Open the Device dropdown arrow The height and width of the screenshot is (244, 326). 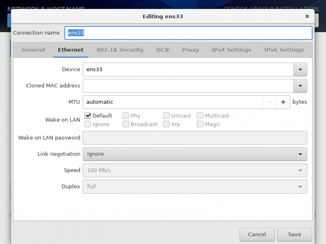point(300,69)
